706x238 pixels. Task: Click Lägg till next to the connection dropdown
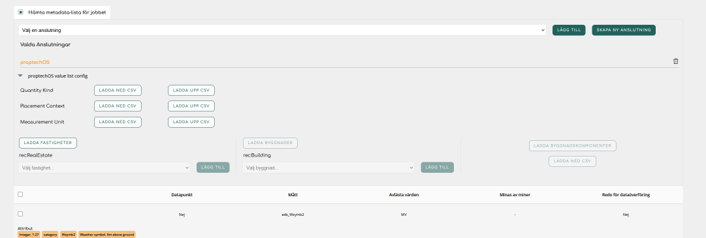tap(569, 30)
